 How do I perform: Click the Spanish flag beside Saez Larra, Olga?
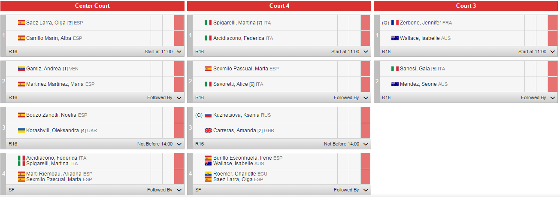(x=21, y=23)
